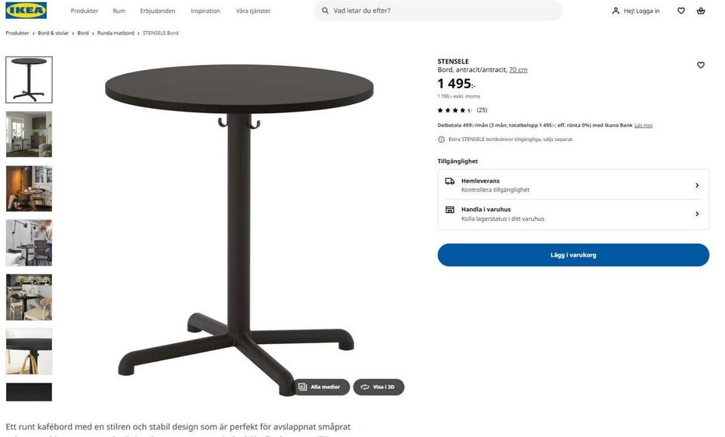
Task: Open the Inspiration menu
Action: click(205, 11)
